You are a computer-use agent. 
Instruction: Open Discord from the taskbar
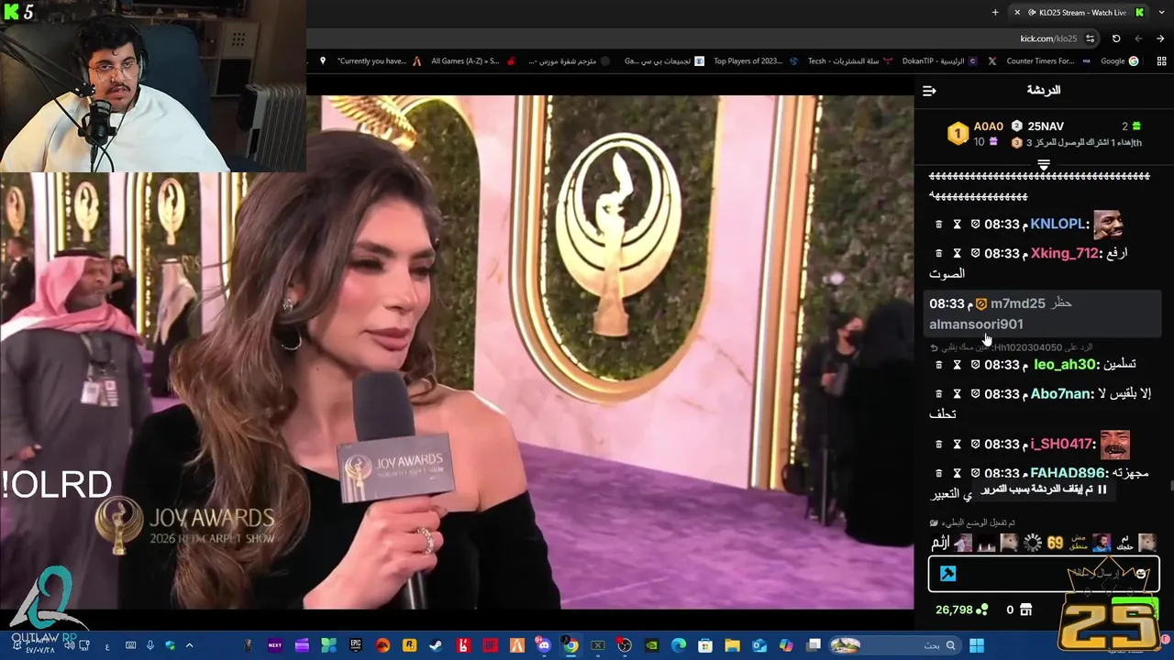544,645
